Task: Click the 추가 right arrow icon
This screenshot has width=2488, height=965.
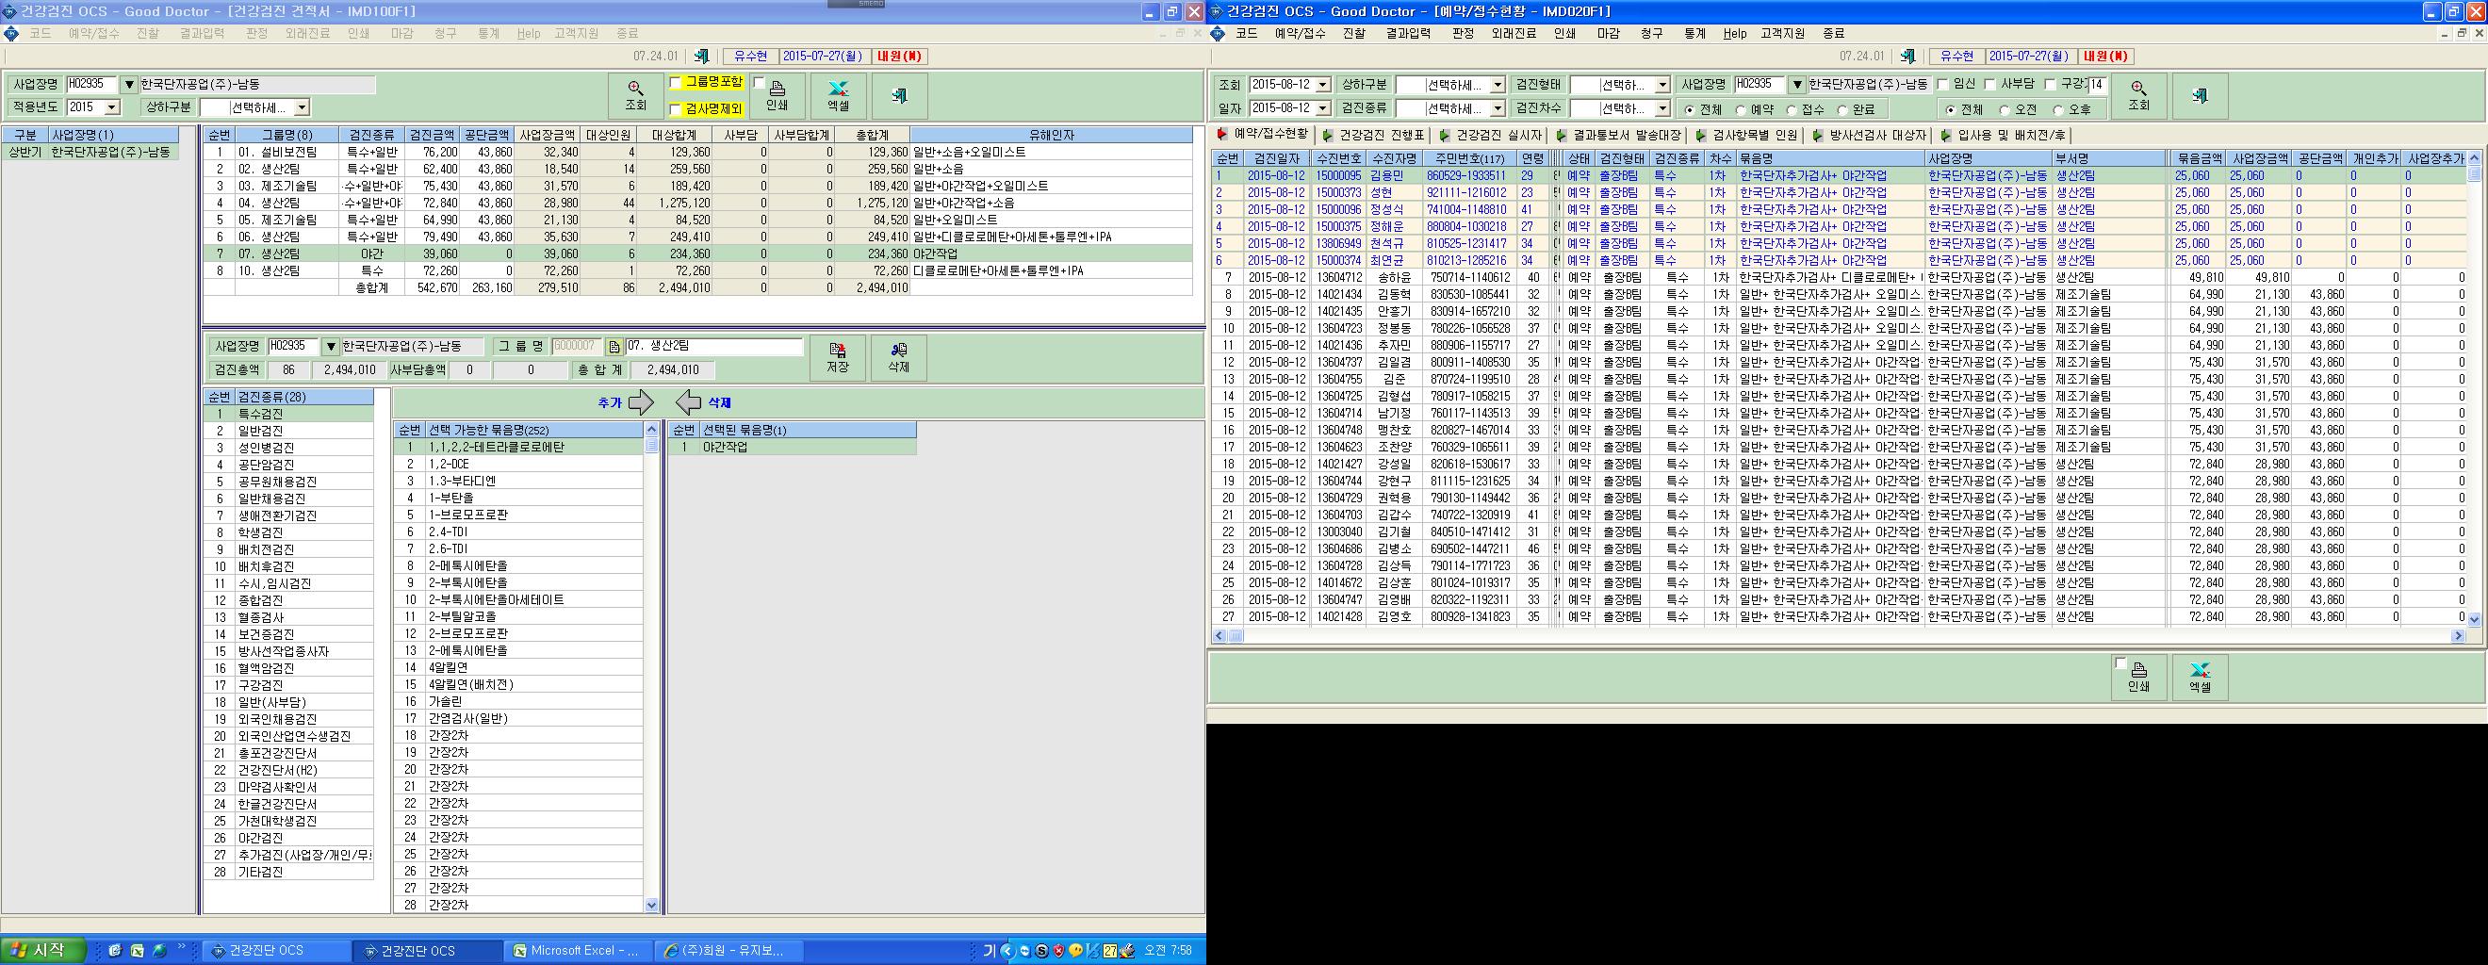Action: [640, 402]
